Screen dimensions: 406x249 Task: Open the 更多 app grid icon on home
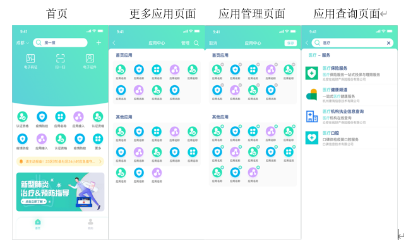tap(98, 139)
